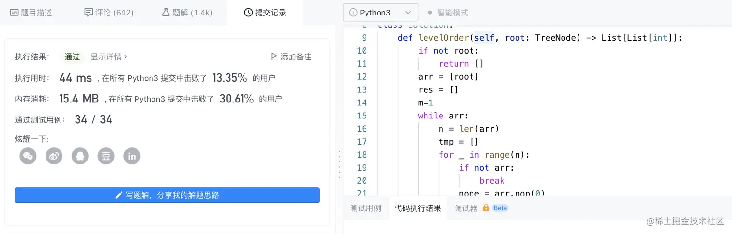Click code line 'if not arr:'

pyautogui.click(x=487, y=168)
